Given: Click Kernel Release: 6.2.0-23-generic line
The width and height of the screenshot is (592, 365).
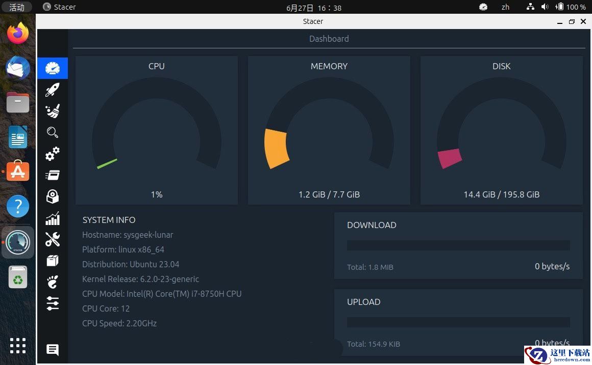Looking at the screenshot, I should pos(140,279).
